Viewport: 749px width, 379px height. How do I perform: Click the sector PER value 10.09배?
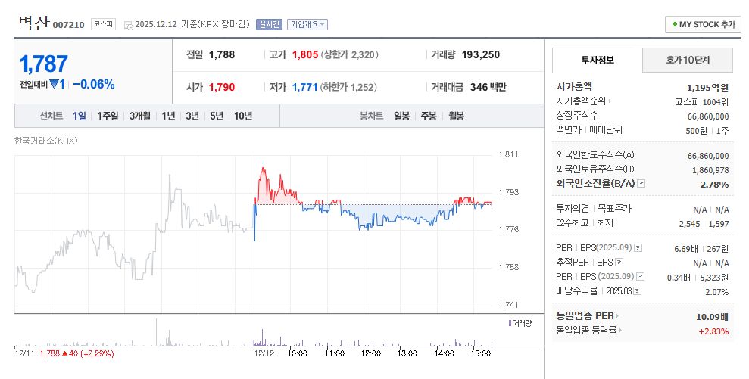point(712,317)
